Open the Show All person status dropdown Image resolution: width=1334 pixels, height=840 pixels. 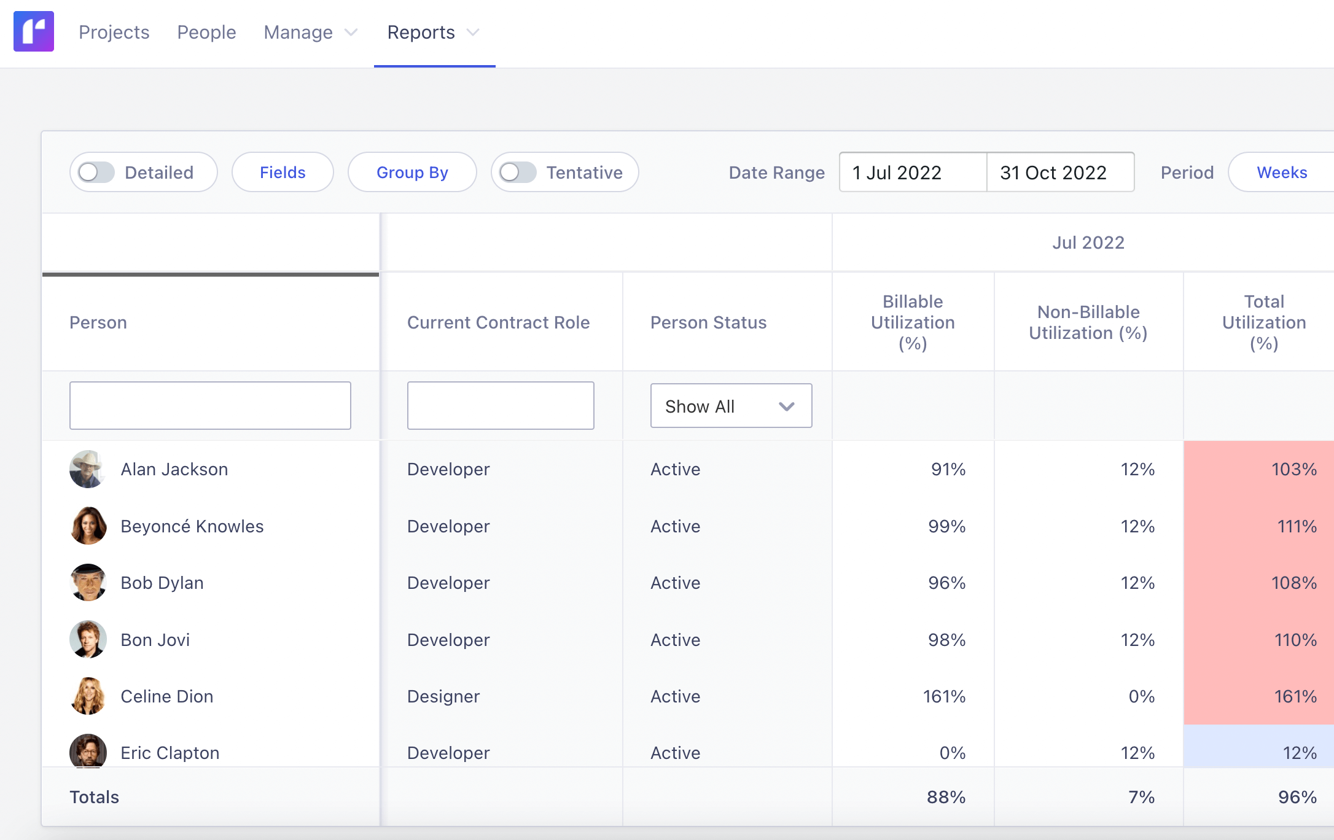tap(730, 406)
